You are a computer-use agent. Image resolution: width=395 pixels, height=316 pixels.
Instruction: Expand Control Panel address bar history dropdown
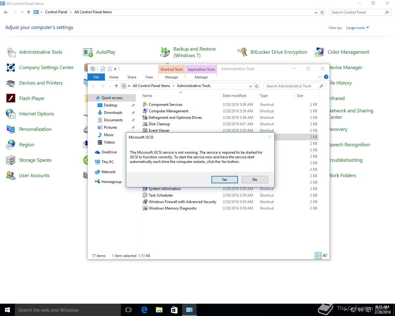[316, 12]
